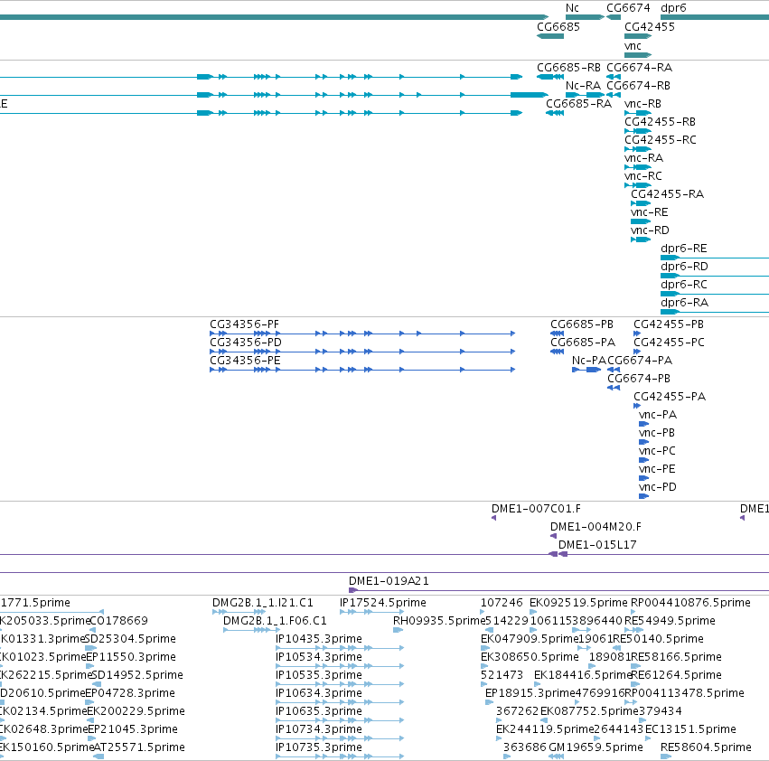Click transcript label CG6674-RA

[x=640, y=68]
